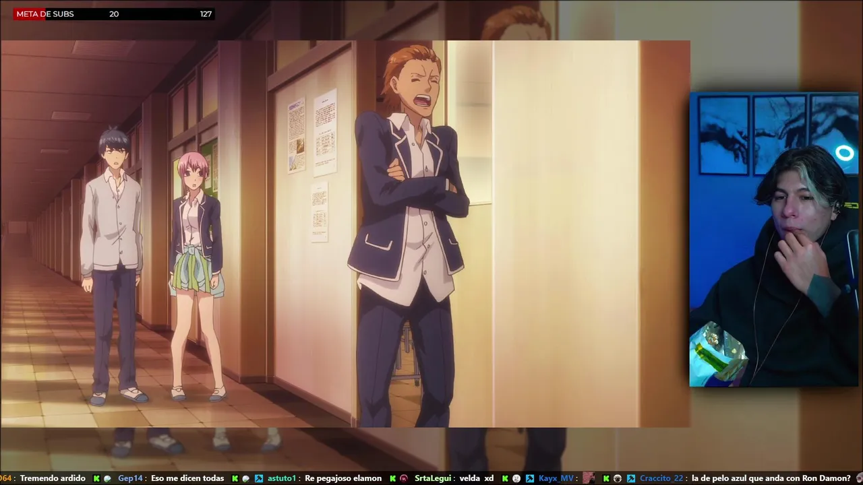
Task: Click the sub goal number 127
Action: [x=206, y=13]
